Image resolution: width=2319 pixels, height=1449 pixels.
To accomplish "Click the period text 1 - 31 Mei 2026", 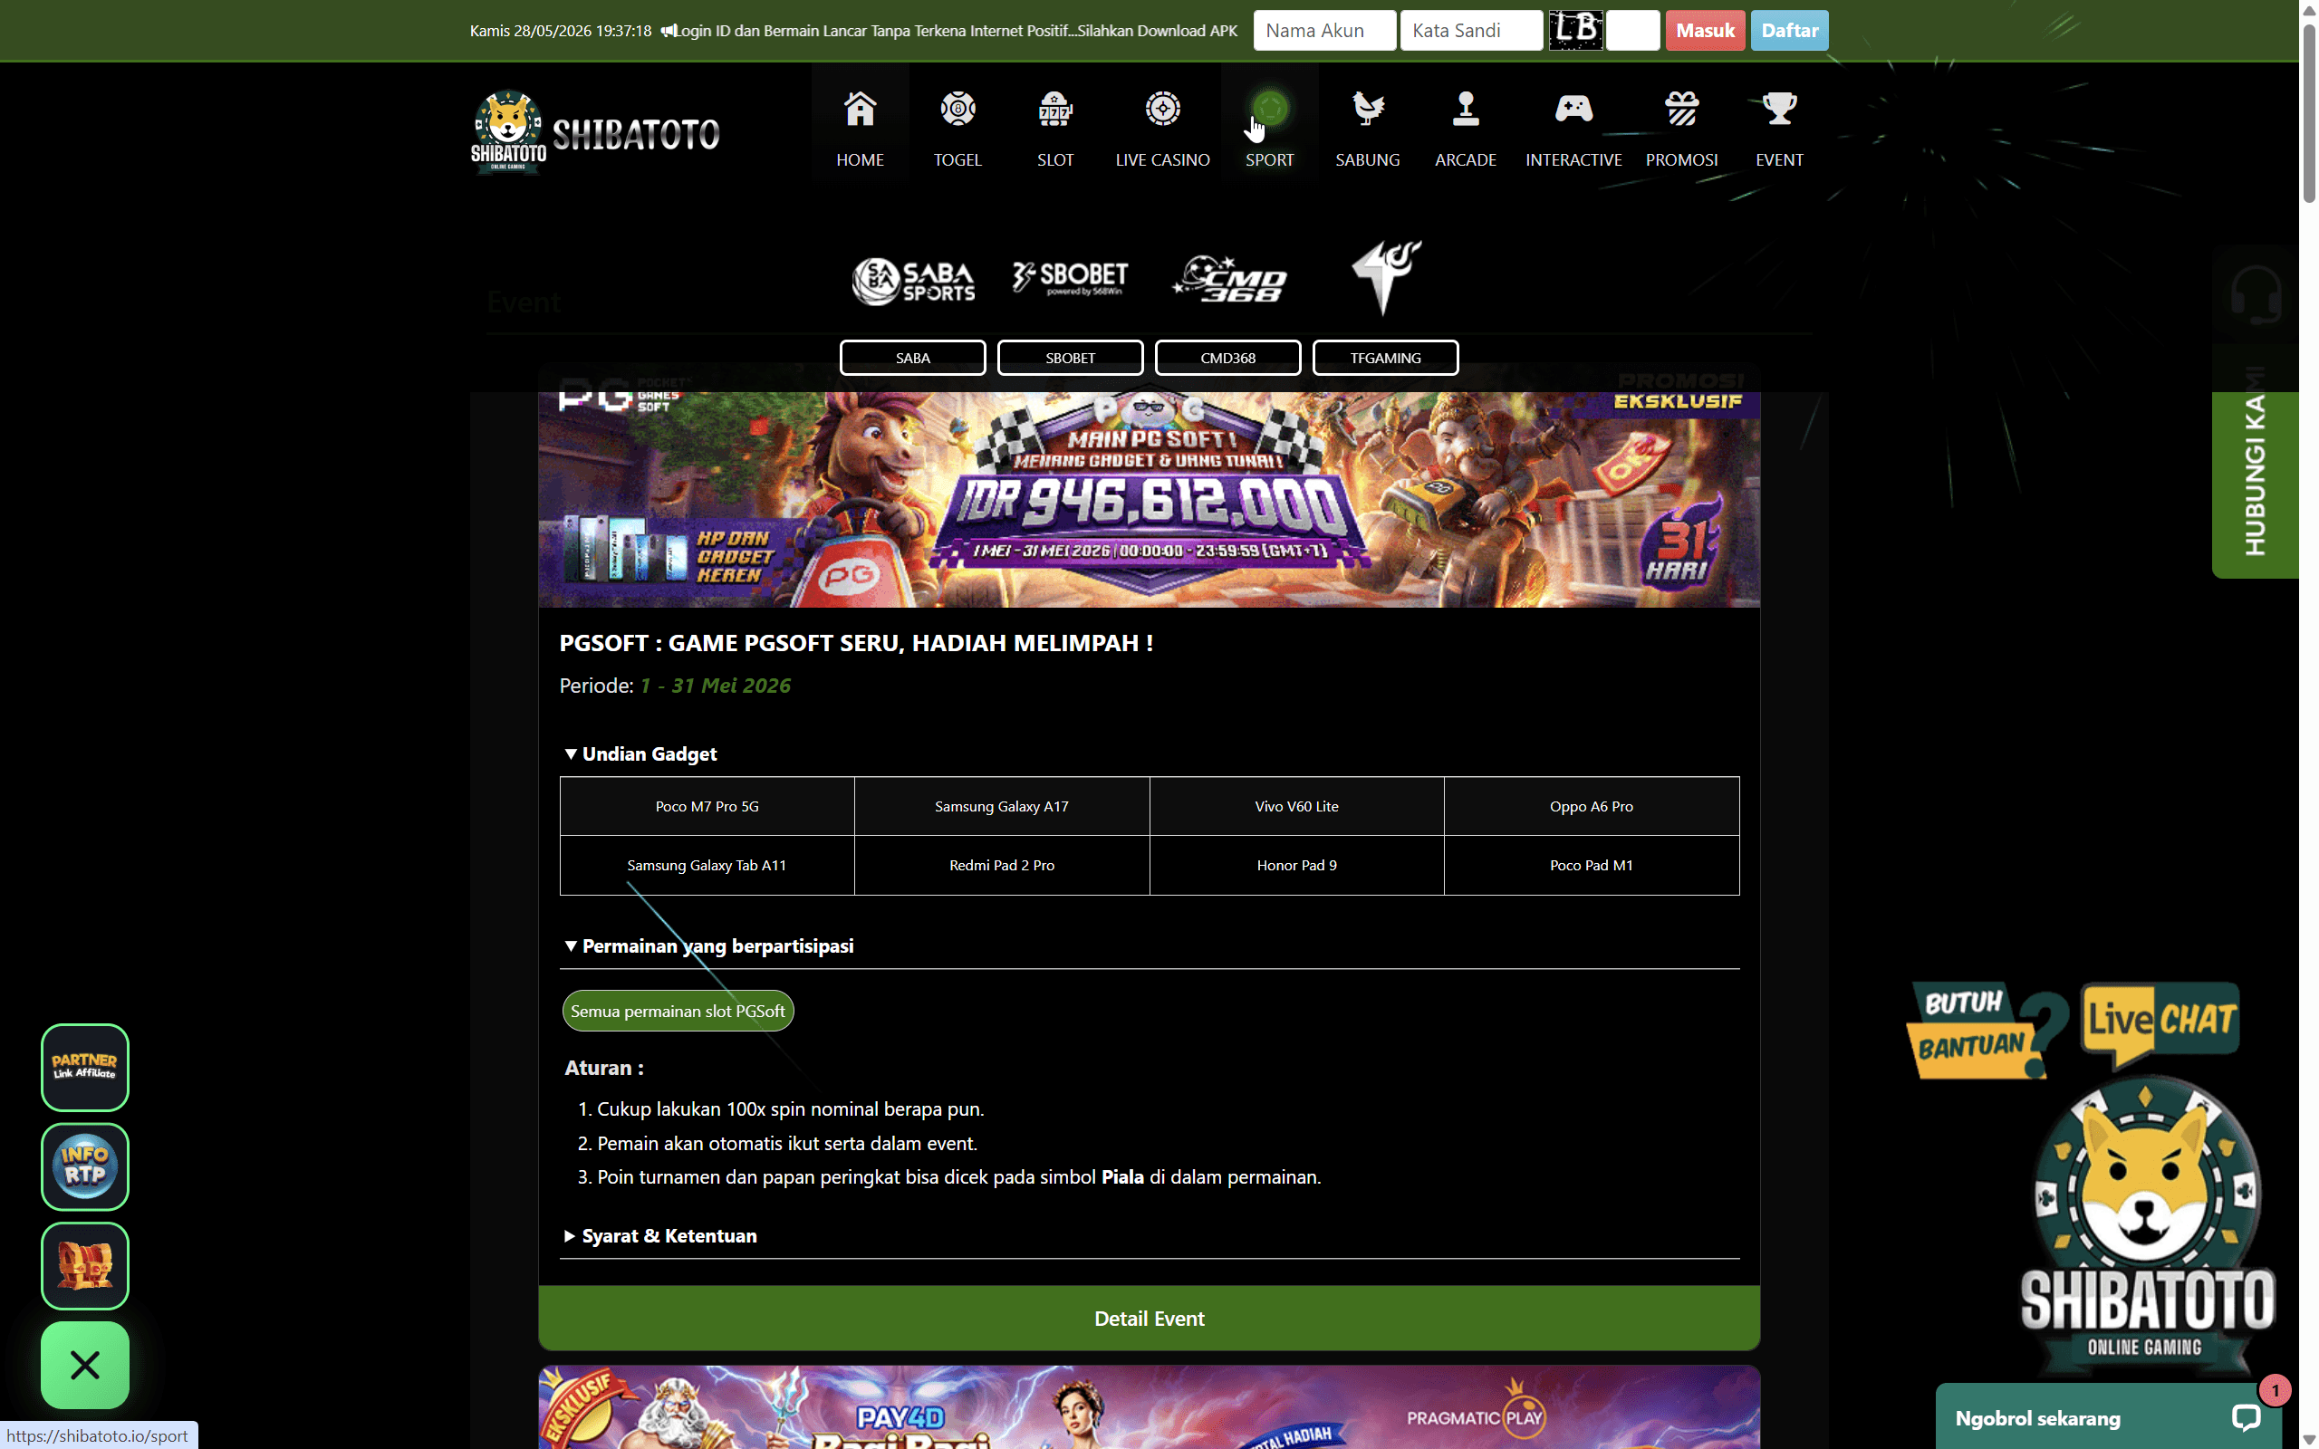I will 716,686.
